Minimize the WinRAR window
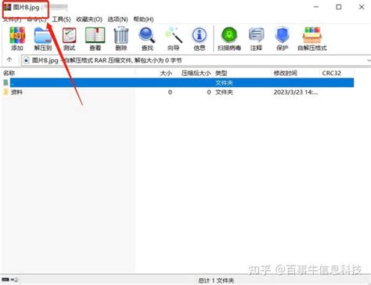The width and height of the screenshot is (371, 285). (x=316, y=7)
